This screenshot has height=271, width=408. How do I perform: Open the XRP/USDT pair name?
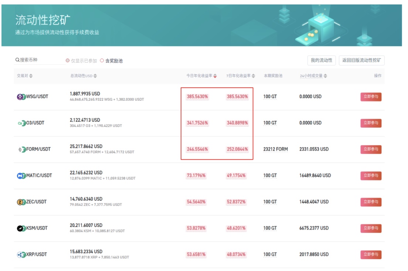37,255
